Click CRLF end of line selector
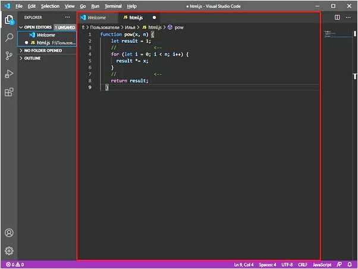Viewport: 358px width, 269px height. coord(303,264)
